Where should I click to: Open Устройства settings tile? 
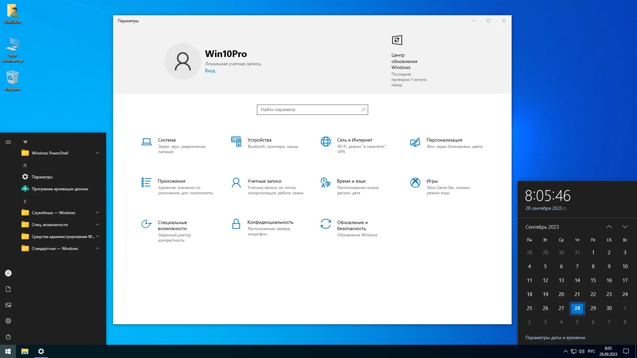[x=259, y=140]
